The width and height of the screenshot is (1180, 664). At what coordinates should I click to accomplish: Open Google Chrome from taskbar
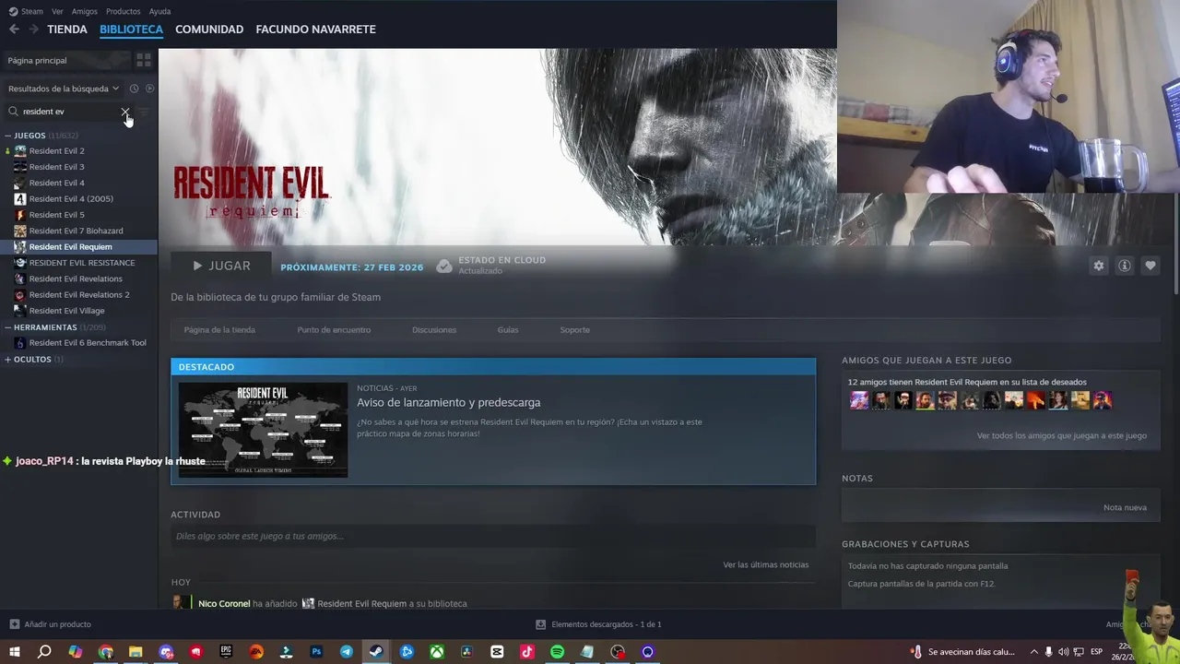click(106, 652)
